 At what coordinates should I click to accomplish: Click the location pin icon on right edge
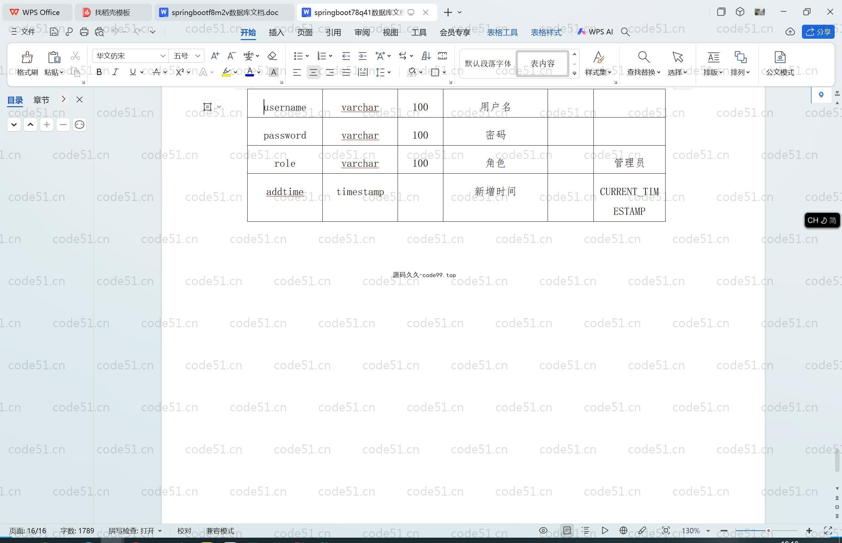(821, 95)
